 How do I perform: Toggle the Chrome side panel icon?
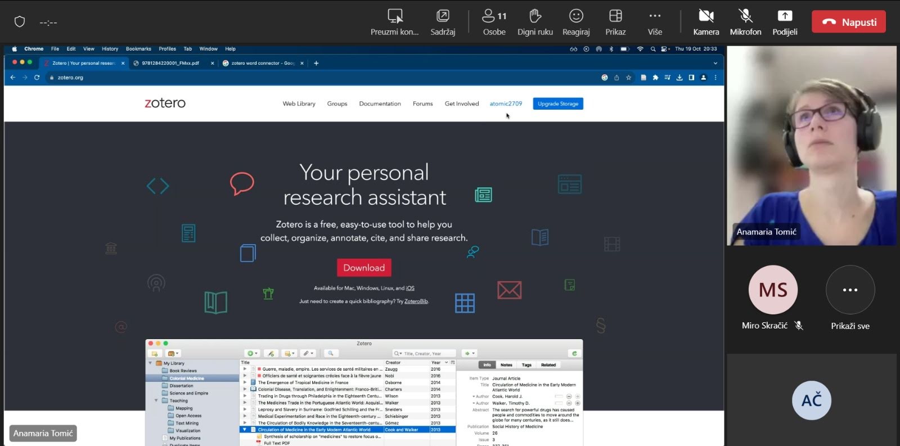[x=691, y=78]
